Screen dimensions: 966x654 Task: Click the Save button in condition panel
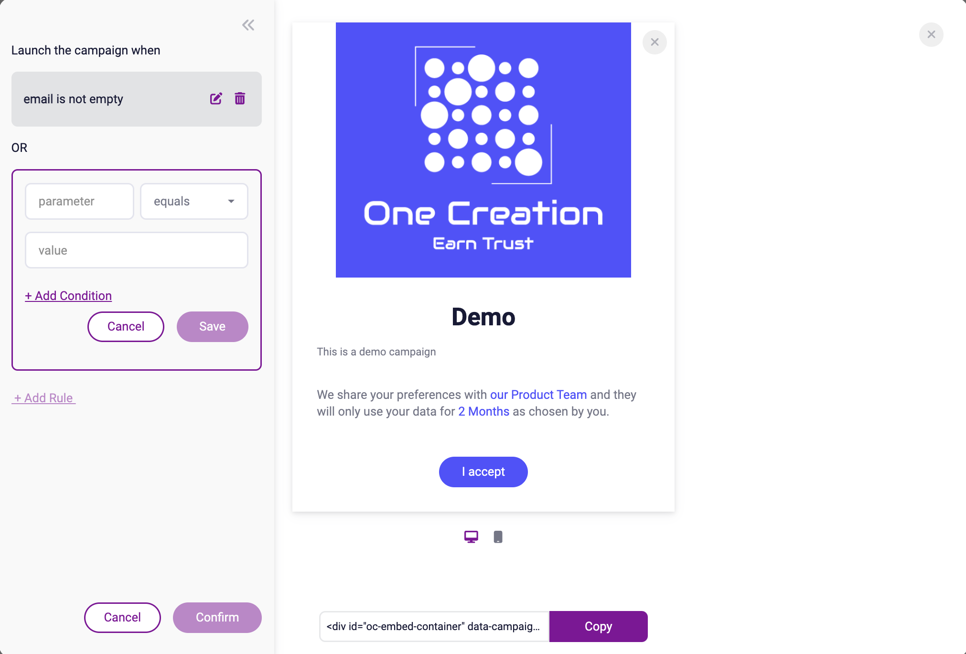(x=212, y=326)
